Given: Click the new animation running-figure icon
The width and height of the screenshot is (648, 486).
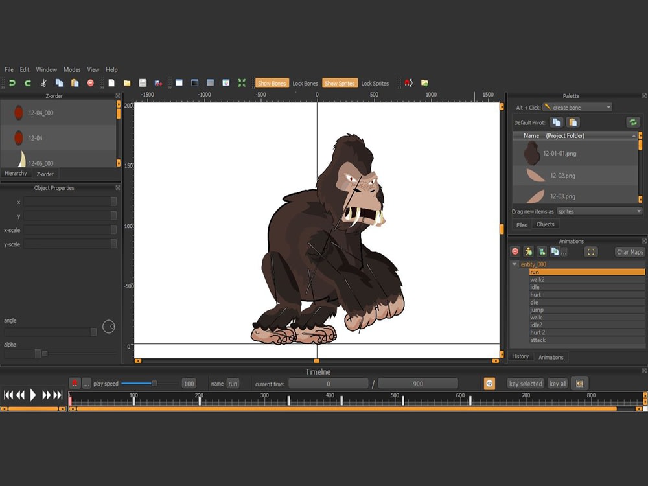Looking at the screenshot, I should (528, 251).
